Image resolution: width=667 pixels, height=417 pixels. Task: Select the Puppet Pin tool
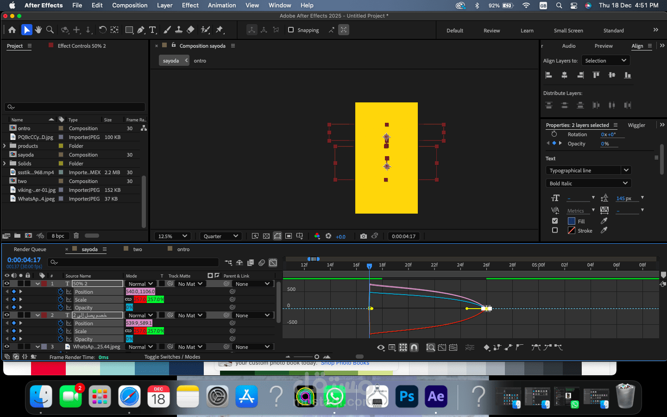(220, 30)
